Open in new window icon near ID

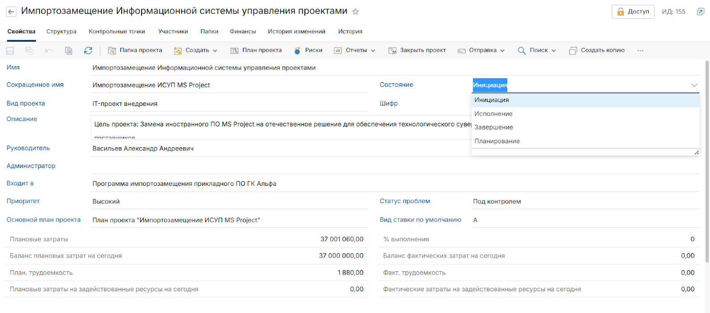click(x=700, y=12)
